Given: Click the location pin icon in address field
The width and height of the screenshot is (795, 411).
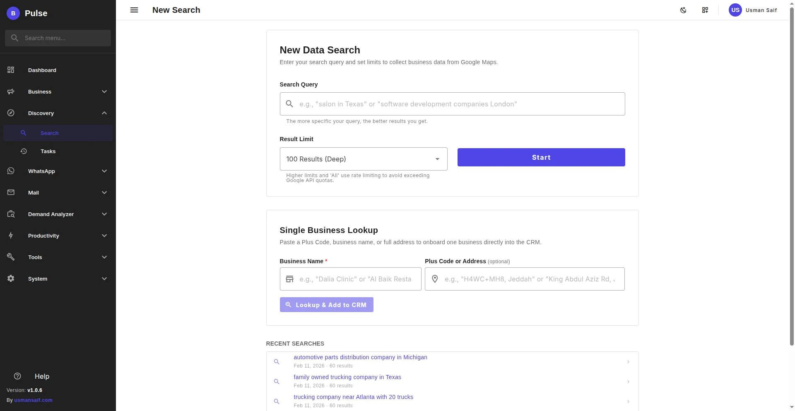Looking at the screenshot, I should click(x=435, y=279).
